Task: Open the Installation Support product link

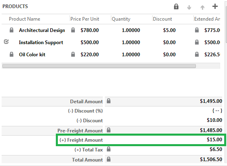Action: click(41, 43)
